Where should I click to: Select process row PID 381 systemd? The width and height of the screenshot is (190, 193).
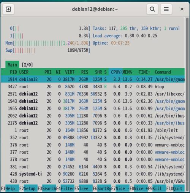click(93, 167)
